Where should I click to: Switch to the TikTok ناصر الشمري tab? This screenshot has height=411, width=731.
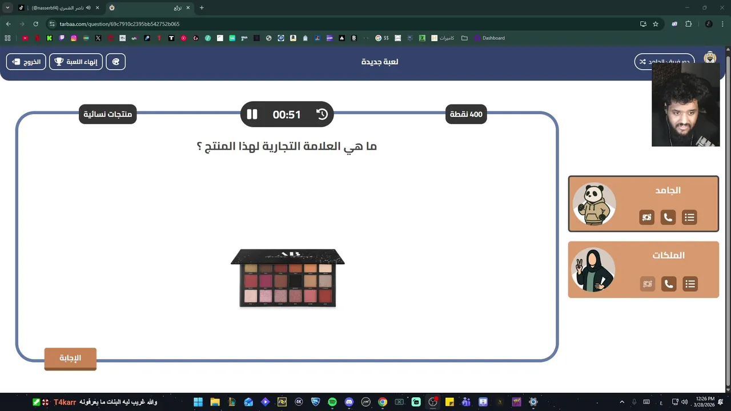59,8
